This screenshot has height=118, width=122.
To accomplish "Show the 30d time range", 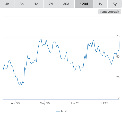I will tap(66, 4).
